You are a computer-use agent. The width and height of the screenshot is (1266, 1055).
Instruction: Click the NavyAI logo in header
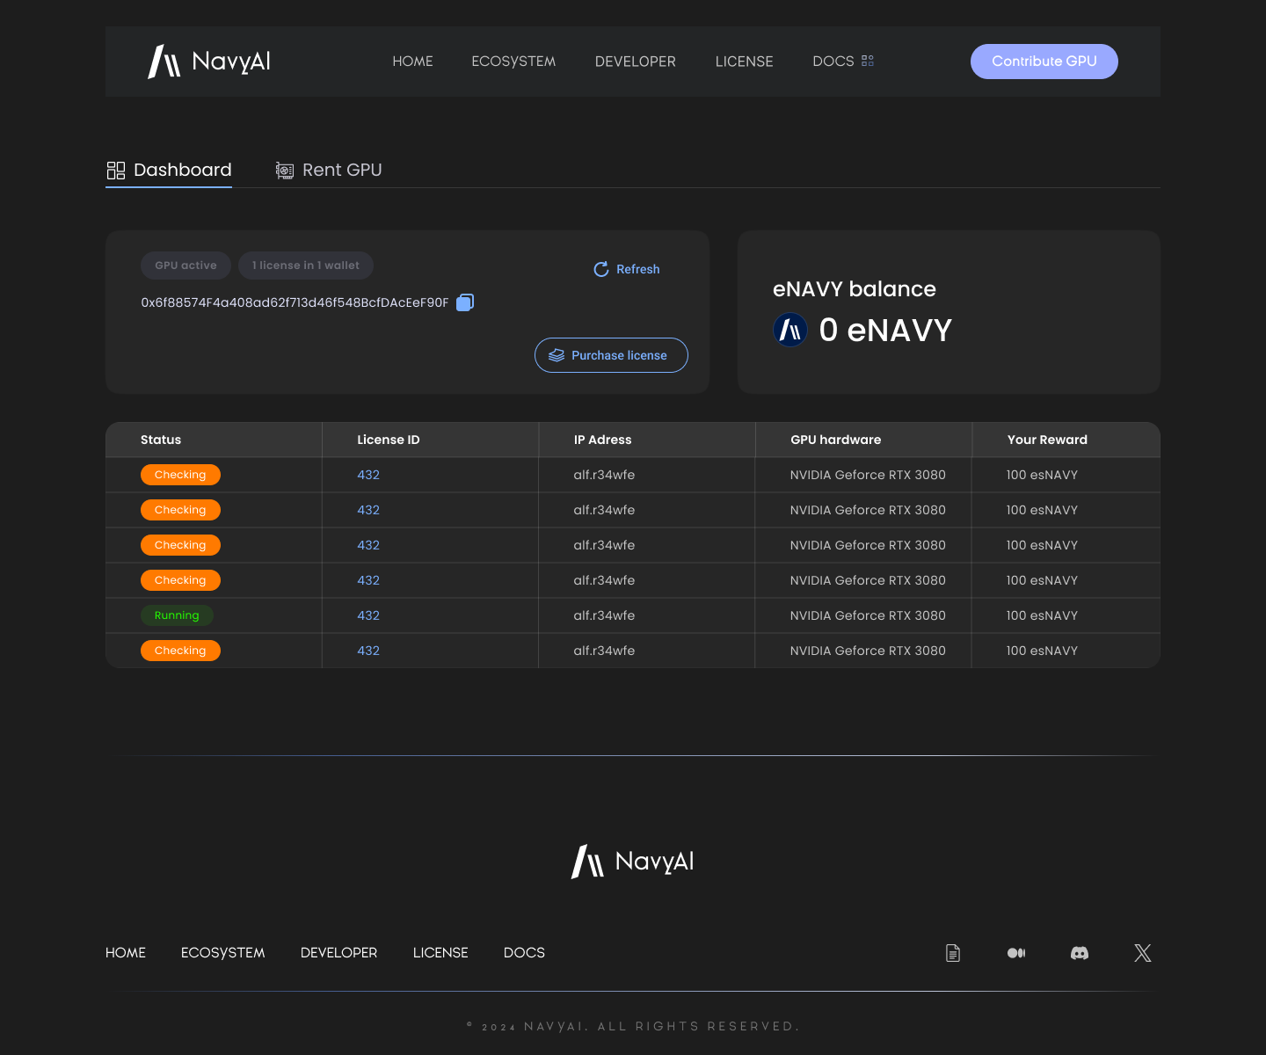209,62
